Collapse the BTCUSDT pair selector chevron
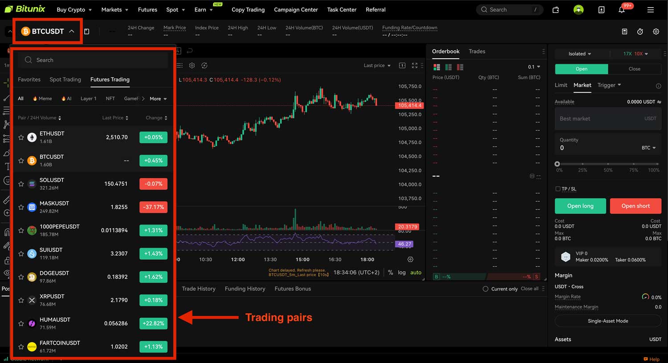The width and height of the screenshot is (668, 363). 71,32
